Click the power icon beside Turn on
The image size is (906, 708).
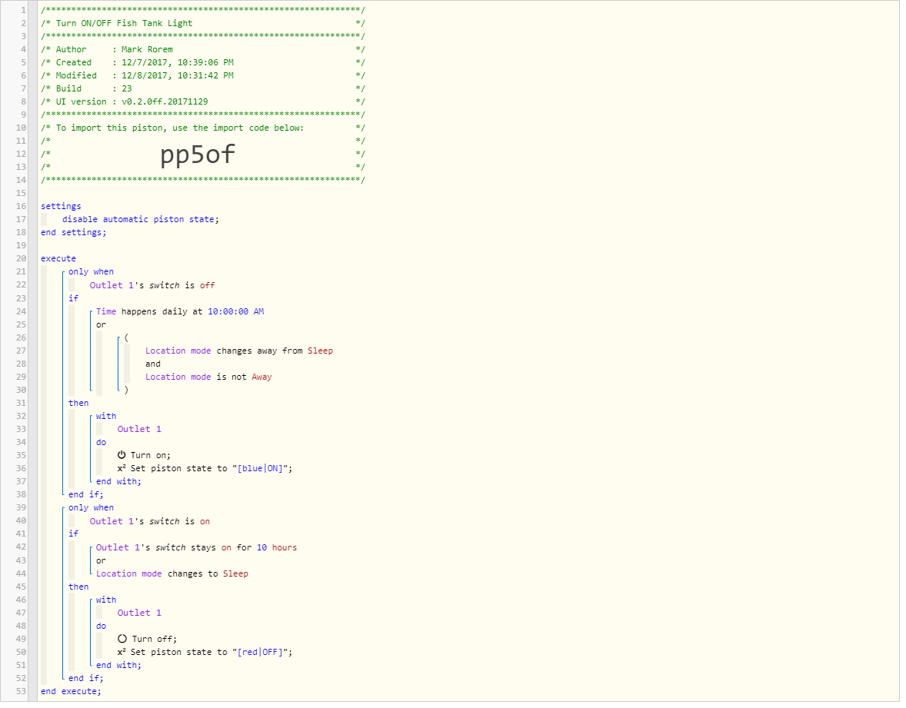122,455
